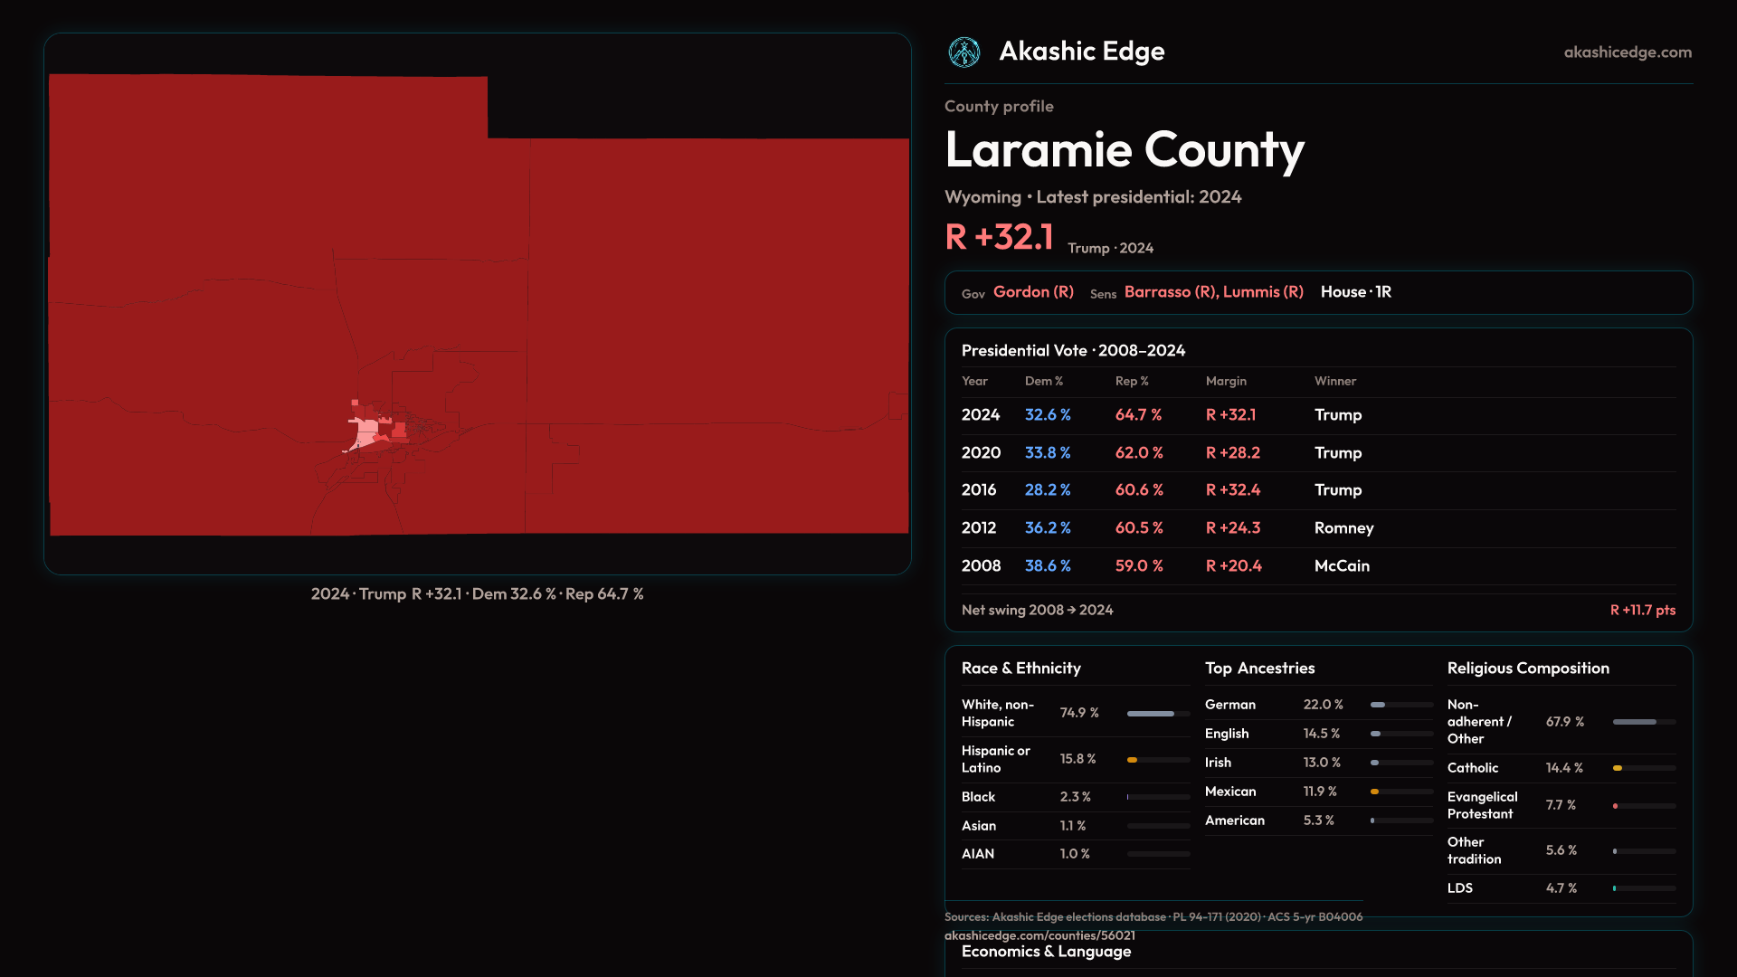Screen dimensions: 1737x977
Task: Click the Economics & Language section heading
Action: [1046, 952]
